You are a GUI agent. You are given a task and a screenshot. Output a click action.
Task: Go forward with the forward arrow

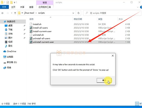click(8, 13)
